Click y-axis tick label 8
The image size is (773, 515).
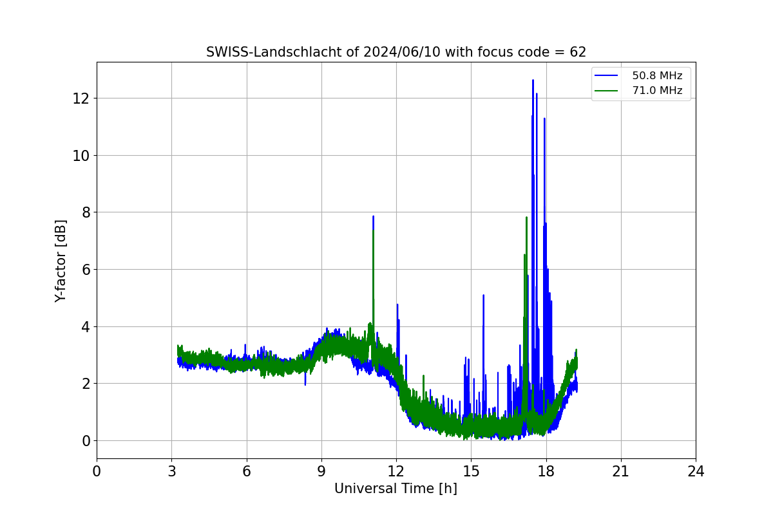click(85, 212)
